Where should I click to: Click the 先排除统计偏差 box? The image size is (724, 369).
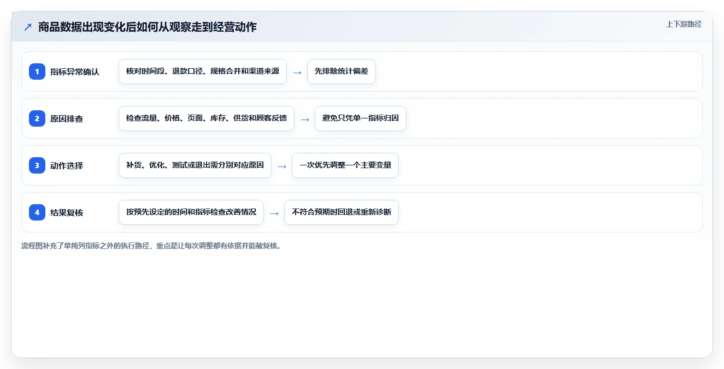(342, 72)
